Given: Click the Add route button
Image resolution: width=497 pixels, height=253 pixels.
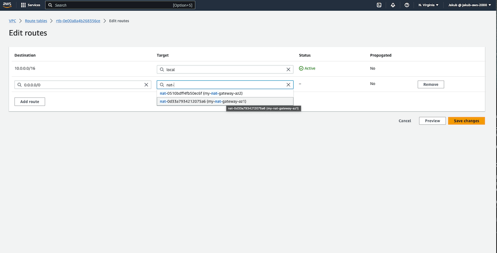Looking at the screenshot, I should point(30,101).
